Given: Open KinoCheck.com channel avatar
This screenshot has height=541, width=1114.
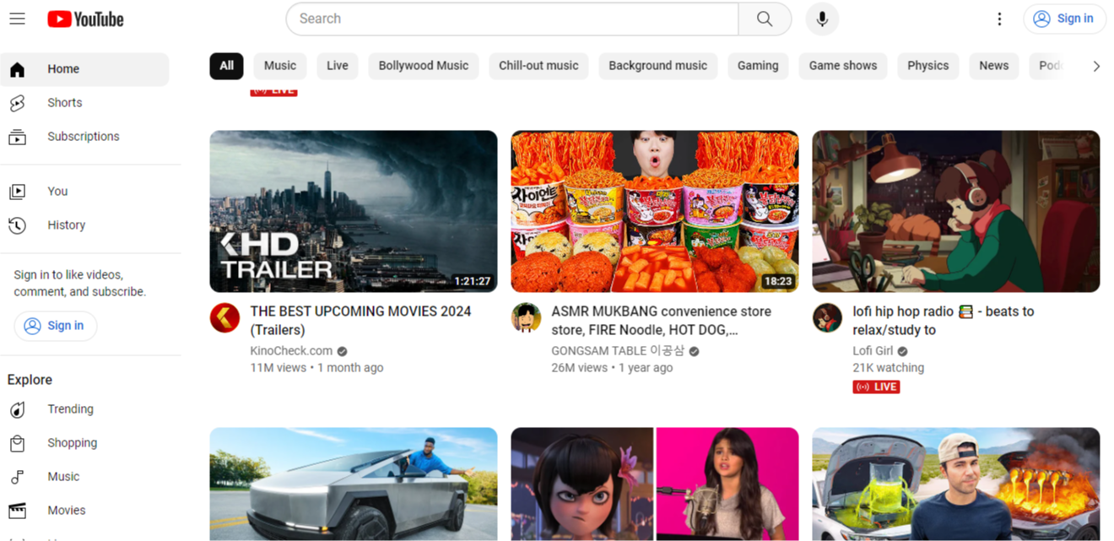Looking at the screenshot, I should [x=224, y=318].
